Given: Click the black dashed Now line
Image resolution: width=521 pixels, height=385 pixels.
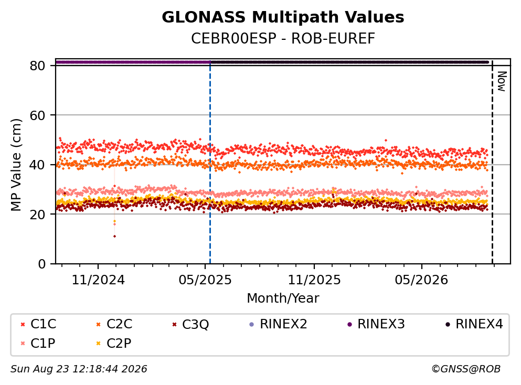Looking at the screenshot, I should tap(492, 163).
